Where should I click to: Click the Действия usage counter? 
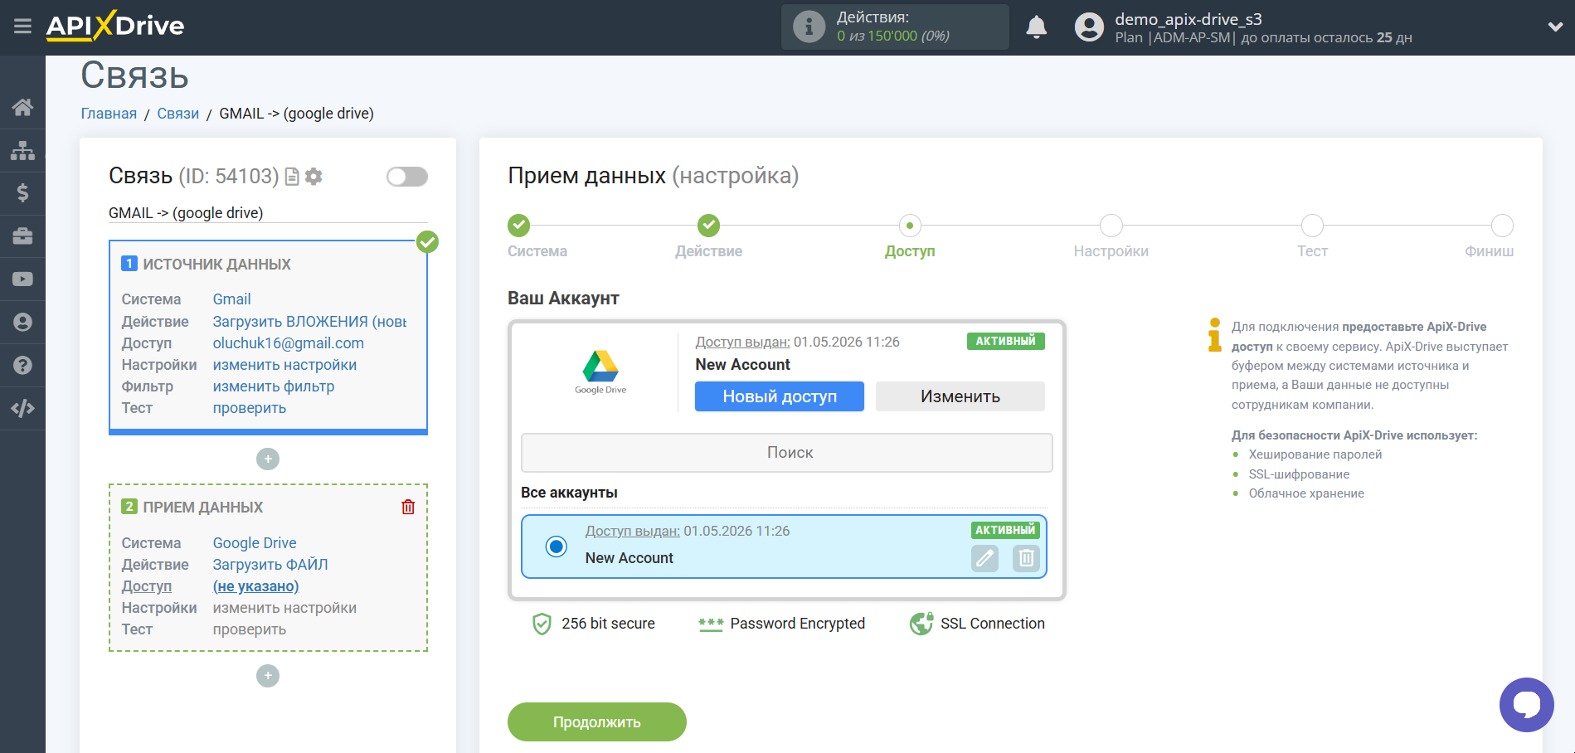click(895, 27)
